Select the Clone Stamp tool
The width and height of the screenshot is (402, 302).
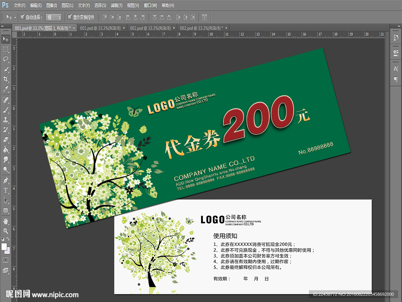coord(5,120)
